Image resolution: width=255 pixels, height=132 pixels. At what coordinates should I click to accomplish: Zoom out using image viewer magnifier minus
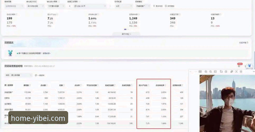point(211,71)
